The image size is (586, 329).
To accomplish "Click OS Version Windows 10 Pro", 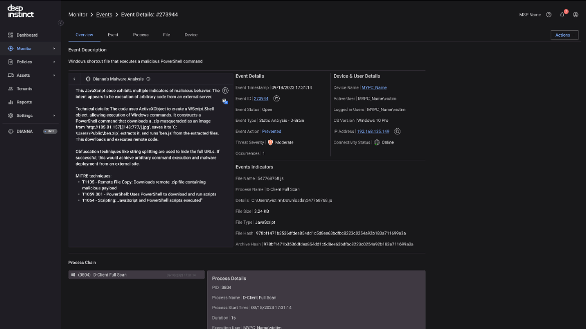I will 373,120.
